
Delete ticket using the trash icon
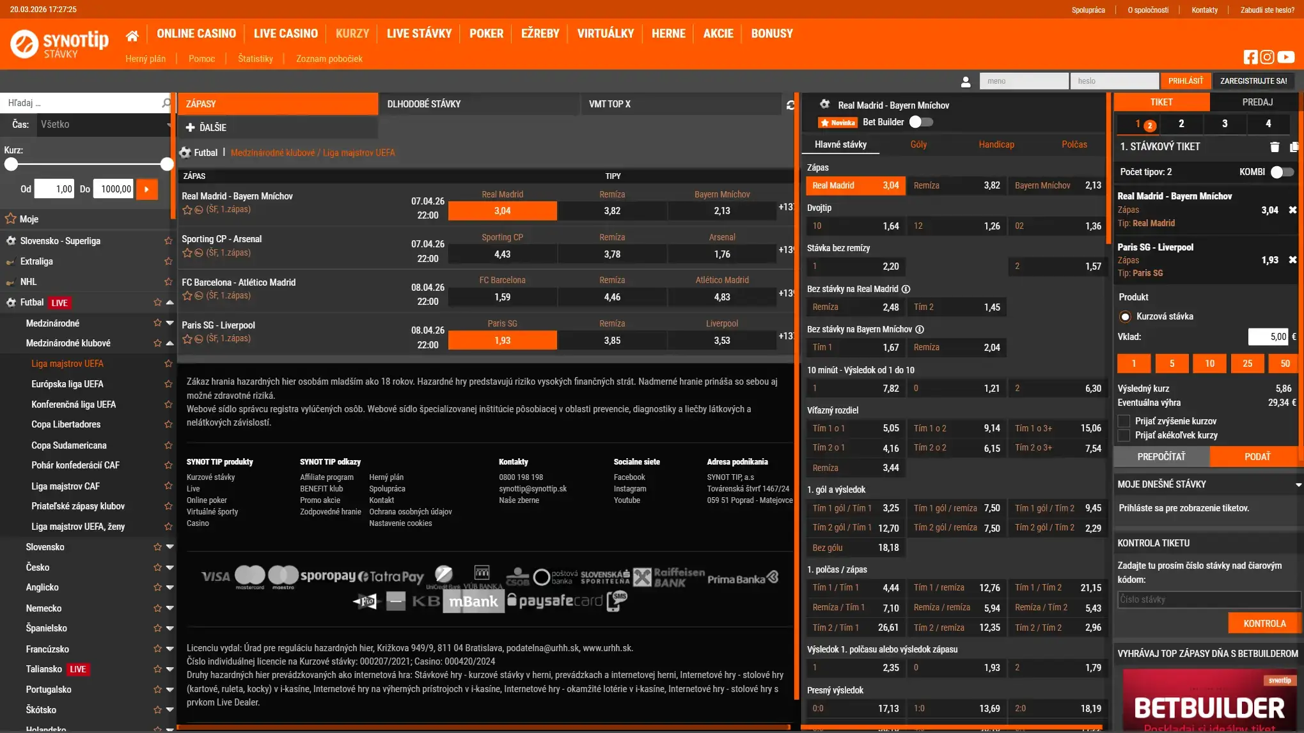tap(1275, 146)
